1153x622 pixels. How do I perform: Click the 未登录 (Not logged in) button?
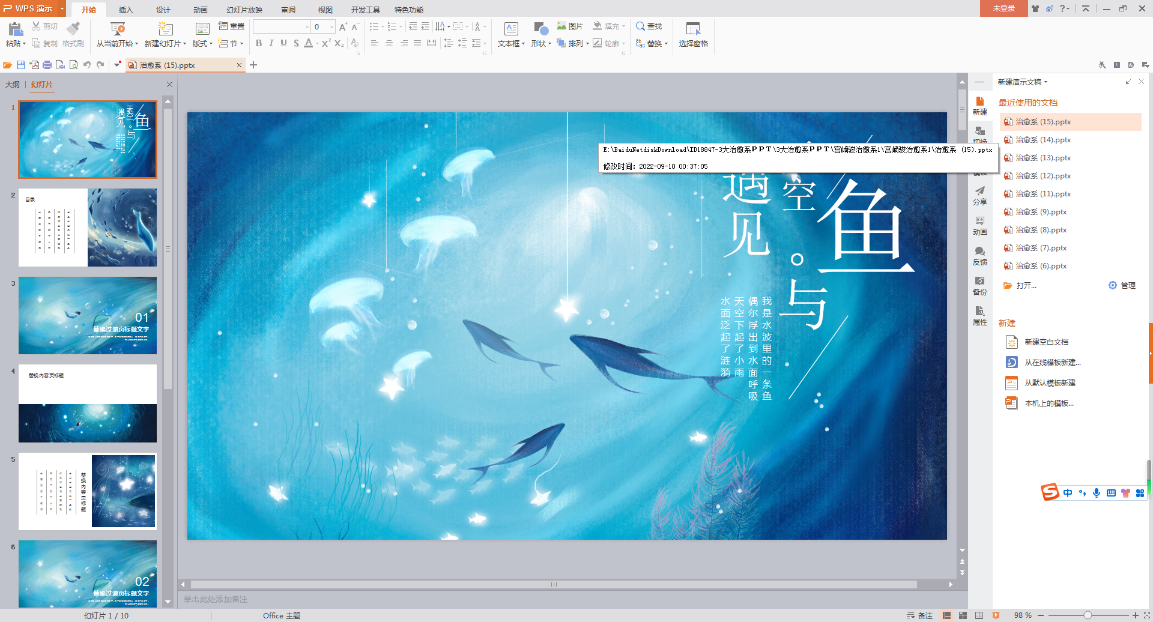(1003, 8)
